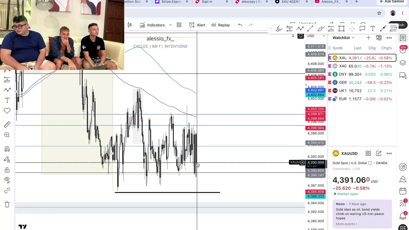Redo the last chart action
409x230 pixels.
[251, 25]
